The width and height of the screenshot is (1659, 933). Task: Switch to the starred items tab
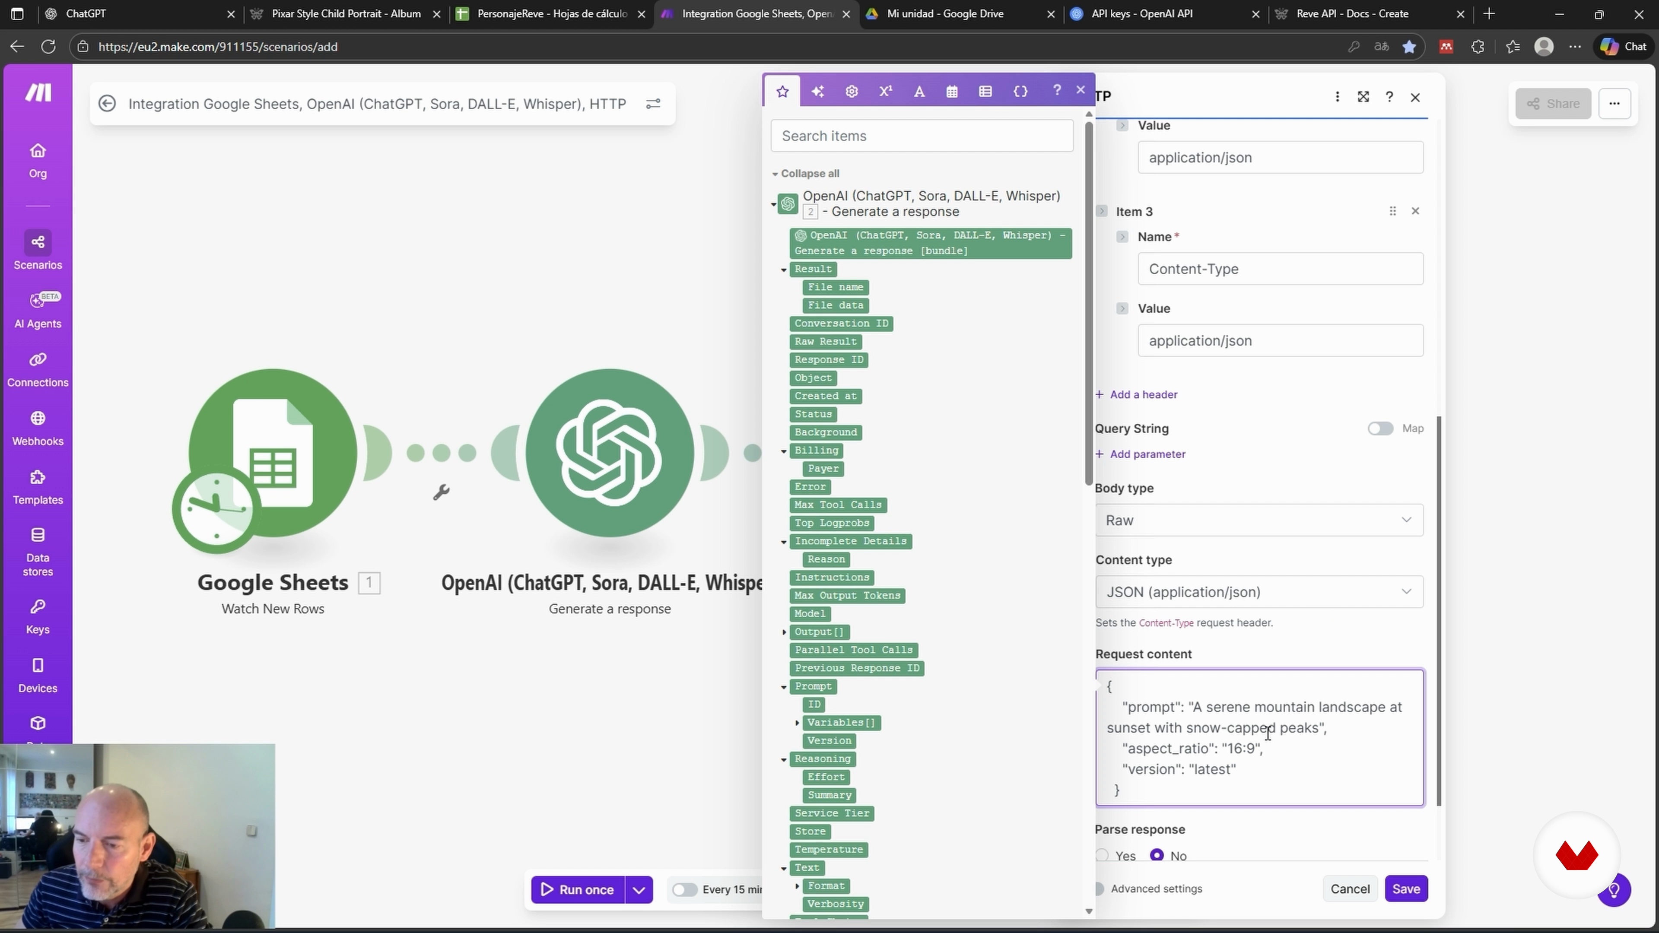(x=782, y=92)
